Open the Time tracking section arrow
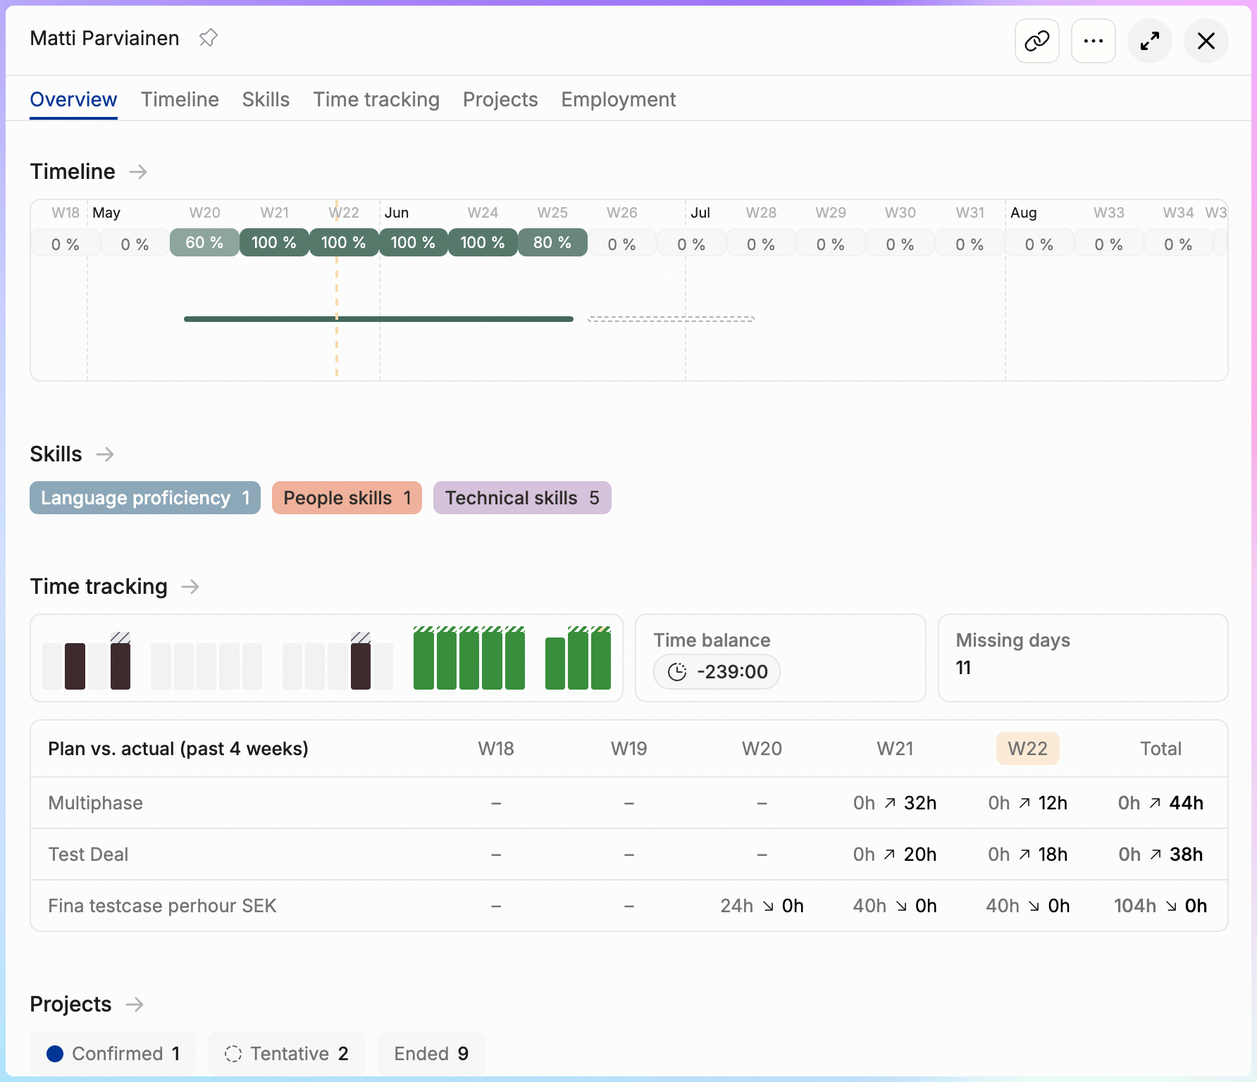The image size is (1257, 1082). [x=190, y=587]
